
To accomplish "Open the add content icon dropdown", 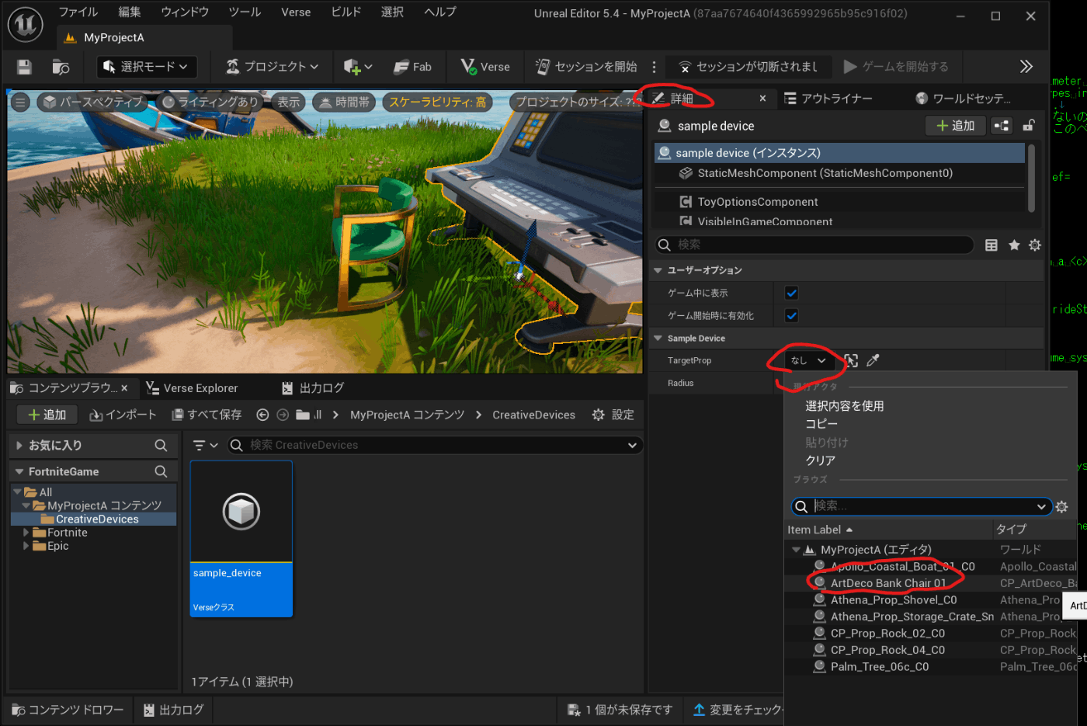I will pos(358,67).
